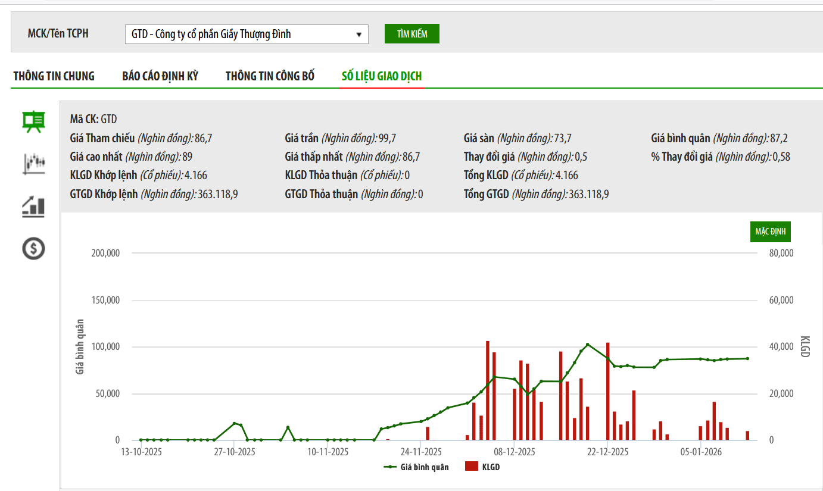Click the MẶC ĐỊNH reset button
This screenshot has height=491, width=823.
pos(771,232)
